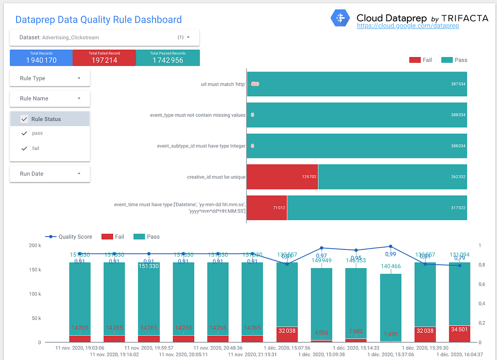Select the red Fail legend swatch
Screen dimensions: 497x360
click(x=414, y=60)
